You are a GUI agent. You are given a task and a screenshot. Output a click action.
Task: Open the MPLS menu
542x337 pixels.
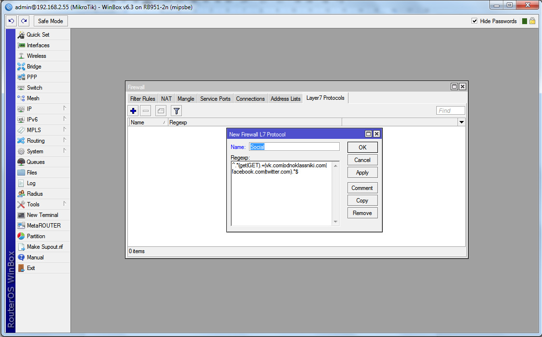click(43, 130)
